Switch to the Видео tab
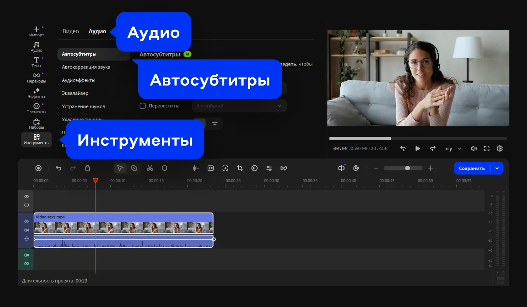This screenshot has width=527, height=307. coord(71,31)
